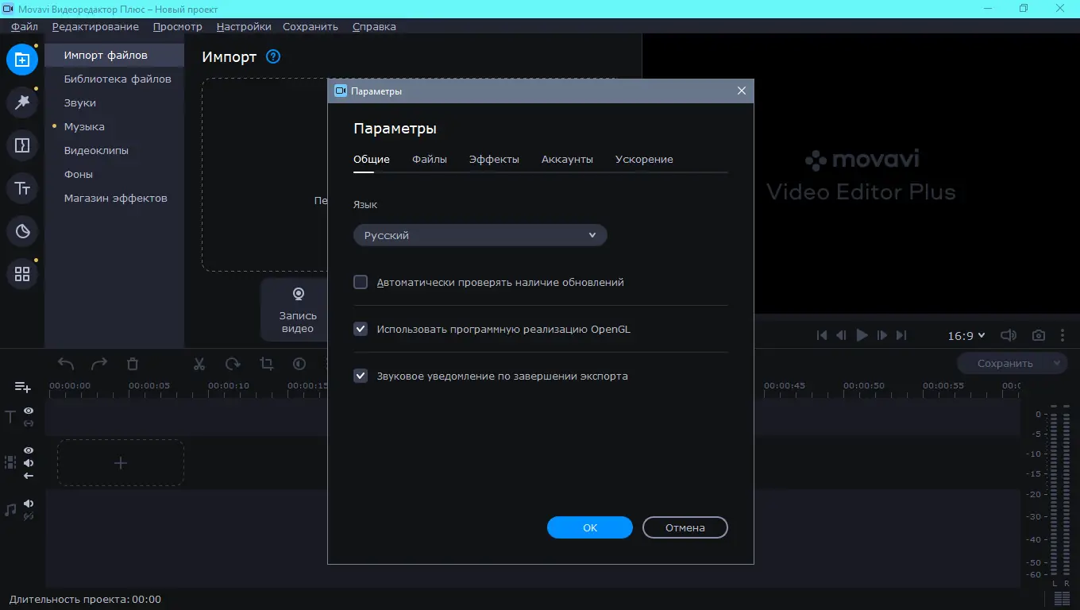Switch to the Эффекты tab

(494, 159)
